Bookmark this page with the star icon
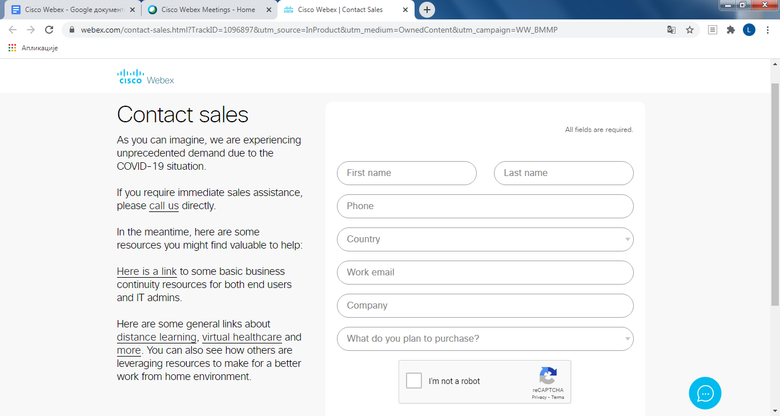The image size is (780, 416). click(x=690, y=30)
